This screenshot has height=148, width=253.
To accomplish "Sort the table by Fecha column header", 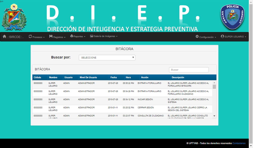I will pyautogui.click(x=114, y=77).
